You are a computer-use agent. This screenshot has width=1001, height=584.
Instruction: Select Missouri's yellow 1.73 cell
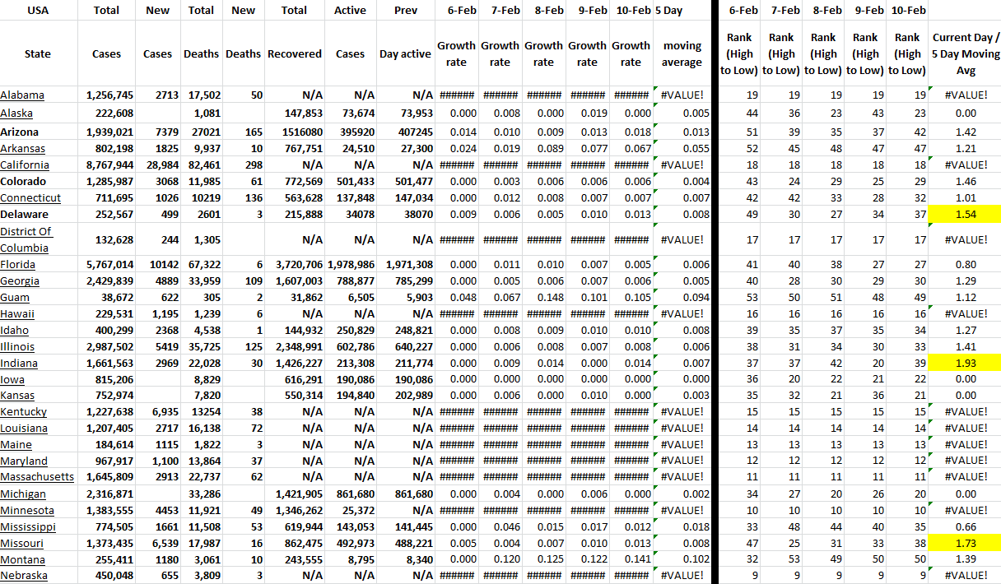(964, 543)
